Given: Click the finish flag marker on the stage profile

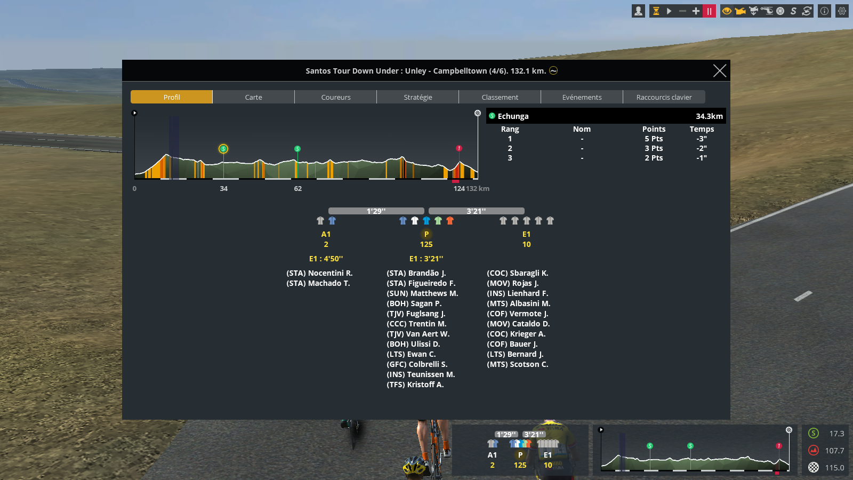Looking at the screenshot, I should [478, 113].
